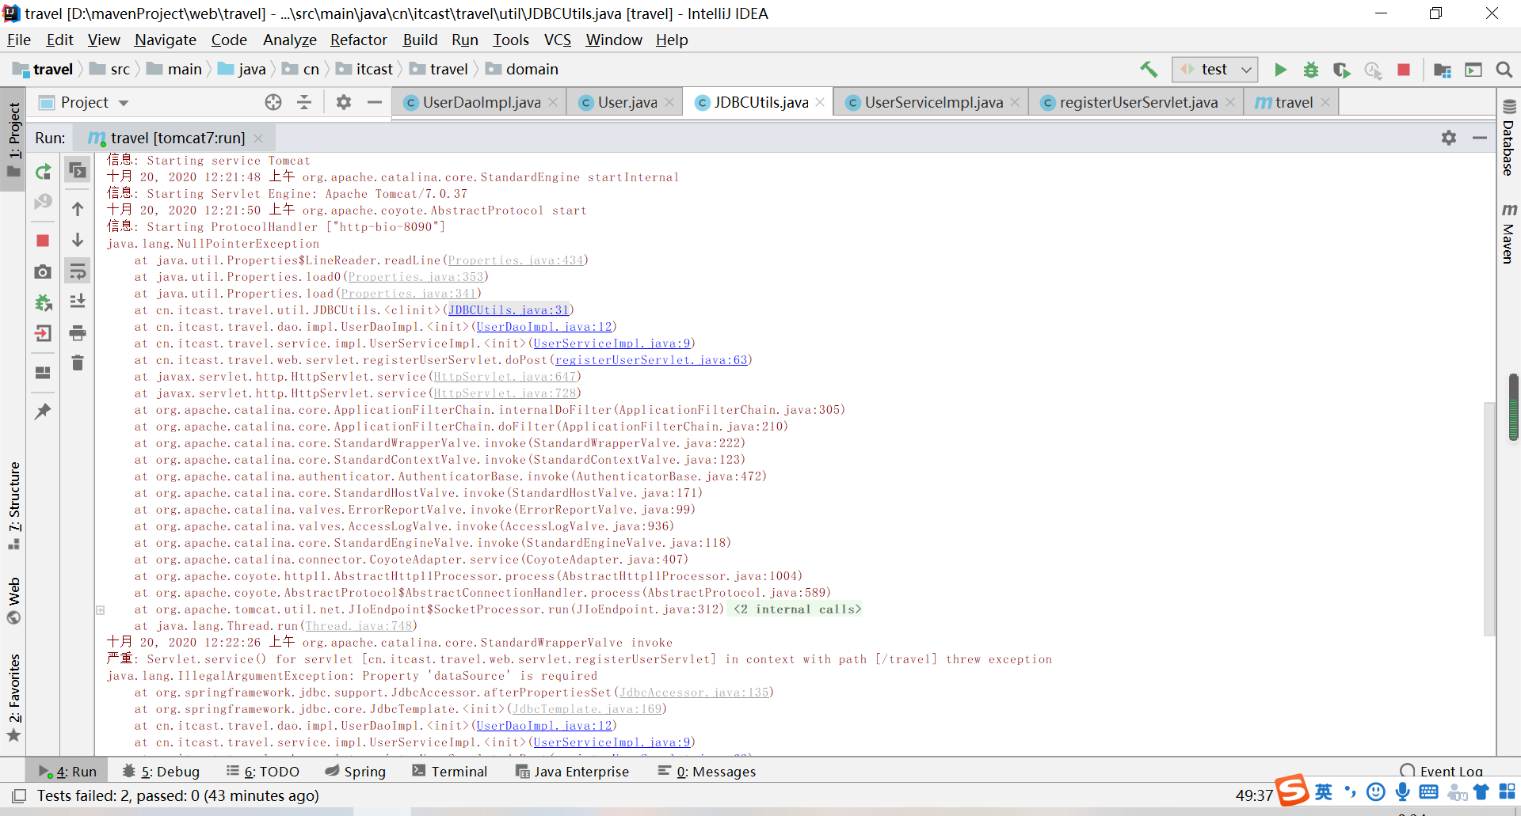Start debugging with the bug icon

tap(1311, 70)
